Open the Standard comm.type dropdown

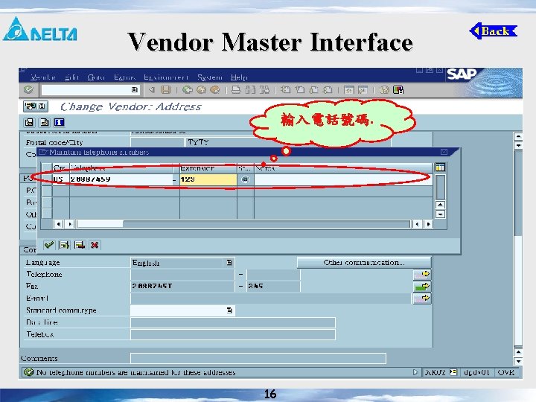tap(229, 310)
